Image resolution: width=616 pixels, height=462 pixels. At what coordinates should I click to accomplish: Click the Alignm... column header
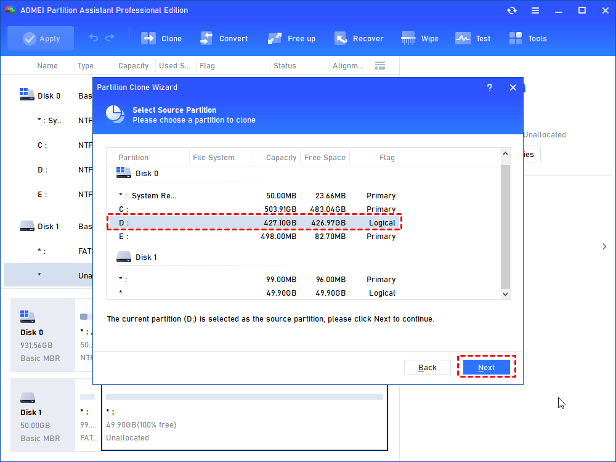click(349, 66)
